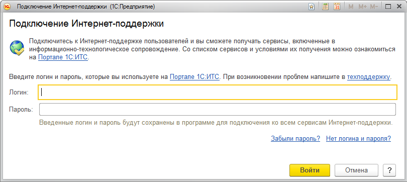Click the M+ memory add button
The image size is (407, 182).
tap(362, 7)
